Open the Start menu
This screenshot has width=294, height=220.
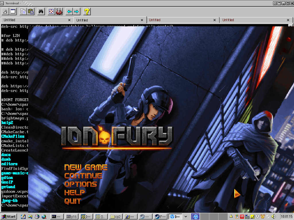click(x=9, y=217)
